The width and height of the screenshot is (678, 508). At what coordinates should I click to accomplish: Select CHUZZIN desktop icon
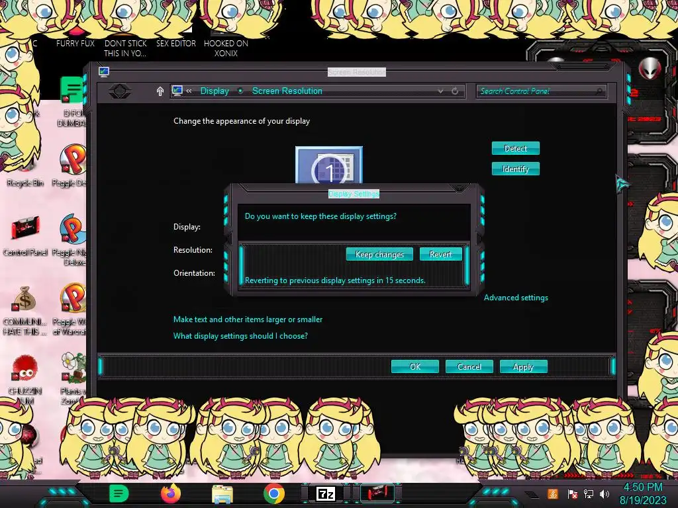[25, 379]
